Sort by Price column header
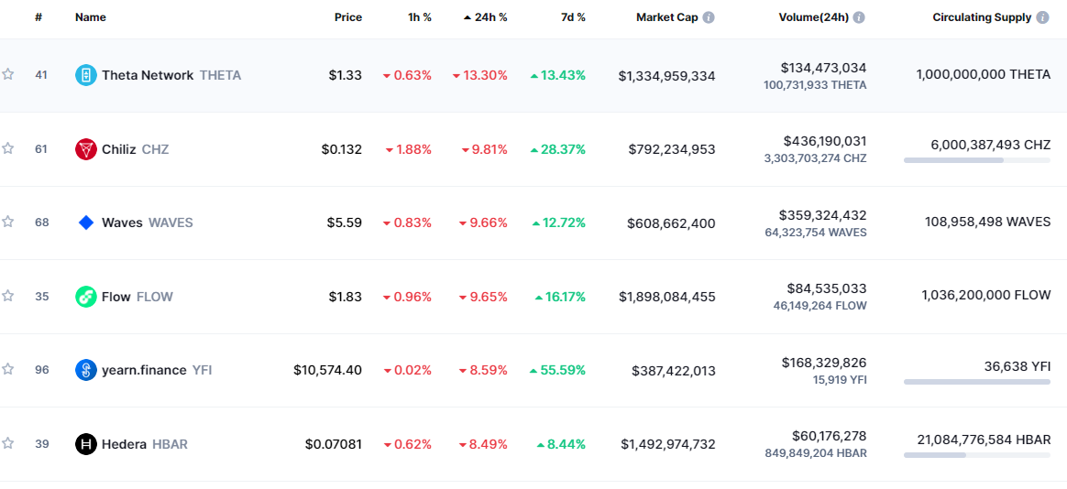The height and width of the screenshot is (489, 1067). point(347,17)
